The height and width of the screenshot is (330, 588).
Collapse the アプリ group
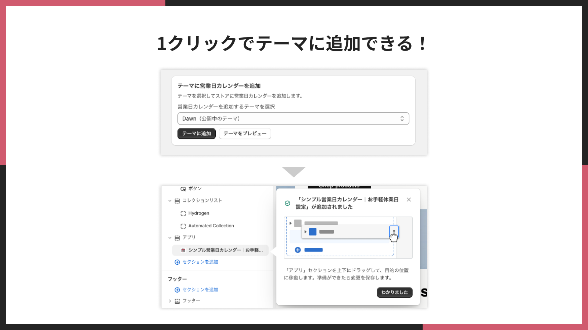170,238
